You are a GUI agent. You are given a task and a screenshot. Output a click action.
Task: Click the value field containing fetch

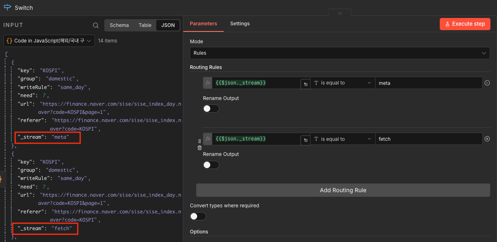click(x=429, y=139)
